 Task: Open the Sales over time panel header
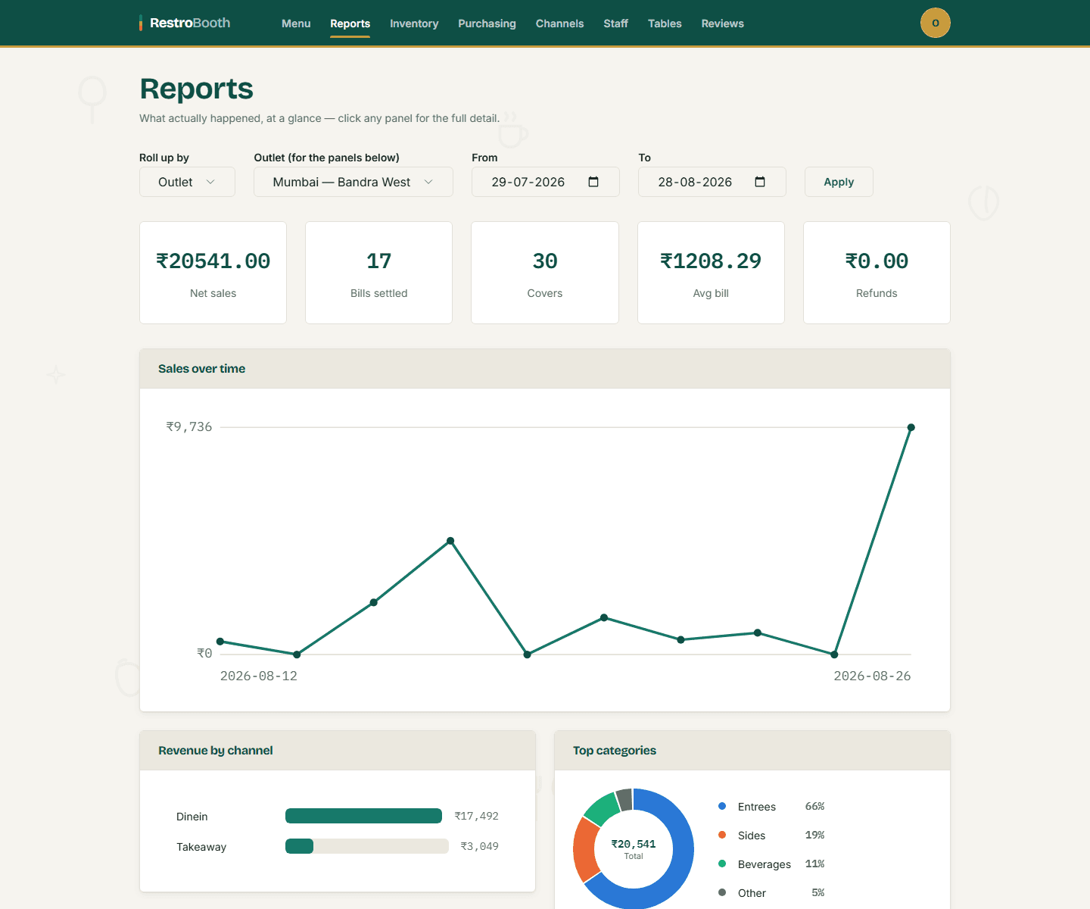(545, 369)
